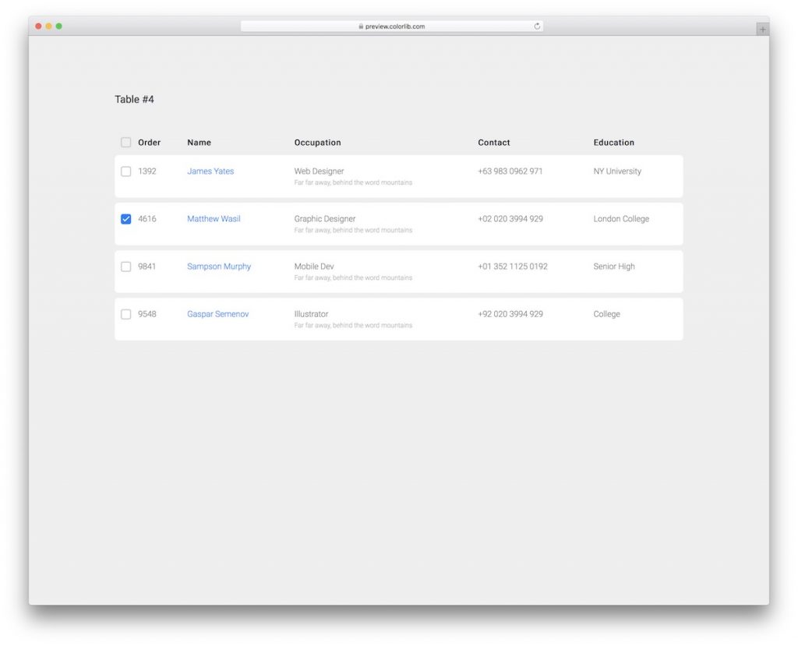This screenshot has width=798, height=646.
Task: Enable the checkbox on Gaspar Semenov's row
Action: tap(125, 314)
